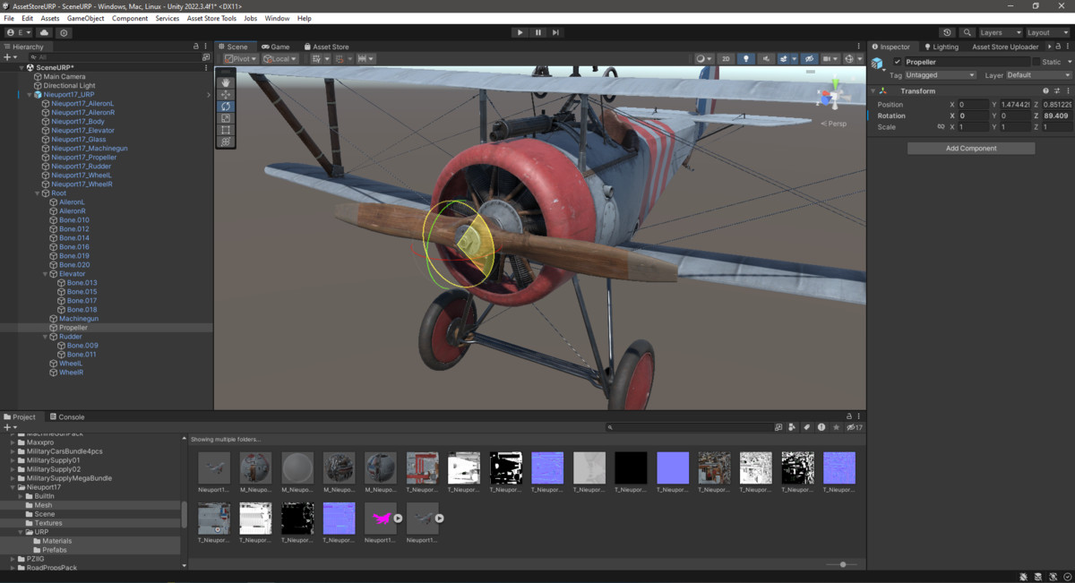
Task: Activate the Rect Transform tool
Action: click(225, 129)
